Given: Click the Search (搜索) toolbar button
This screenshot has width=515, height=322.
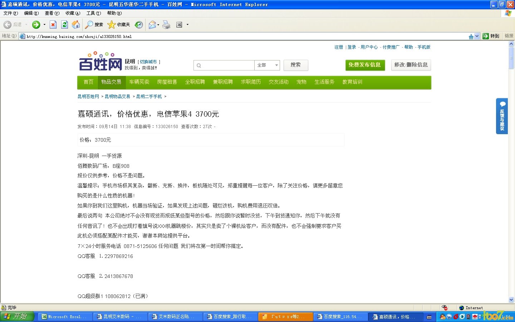Looking at the screenshot, I should click(94, 24).
